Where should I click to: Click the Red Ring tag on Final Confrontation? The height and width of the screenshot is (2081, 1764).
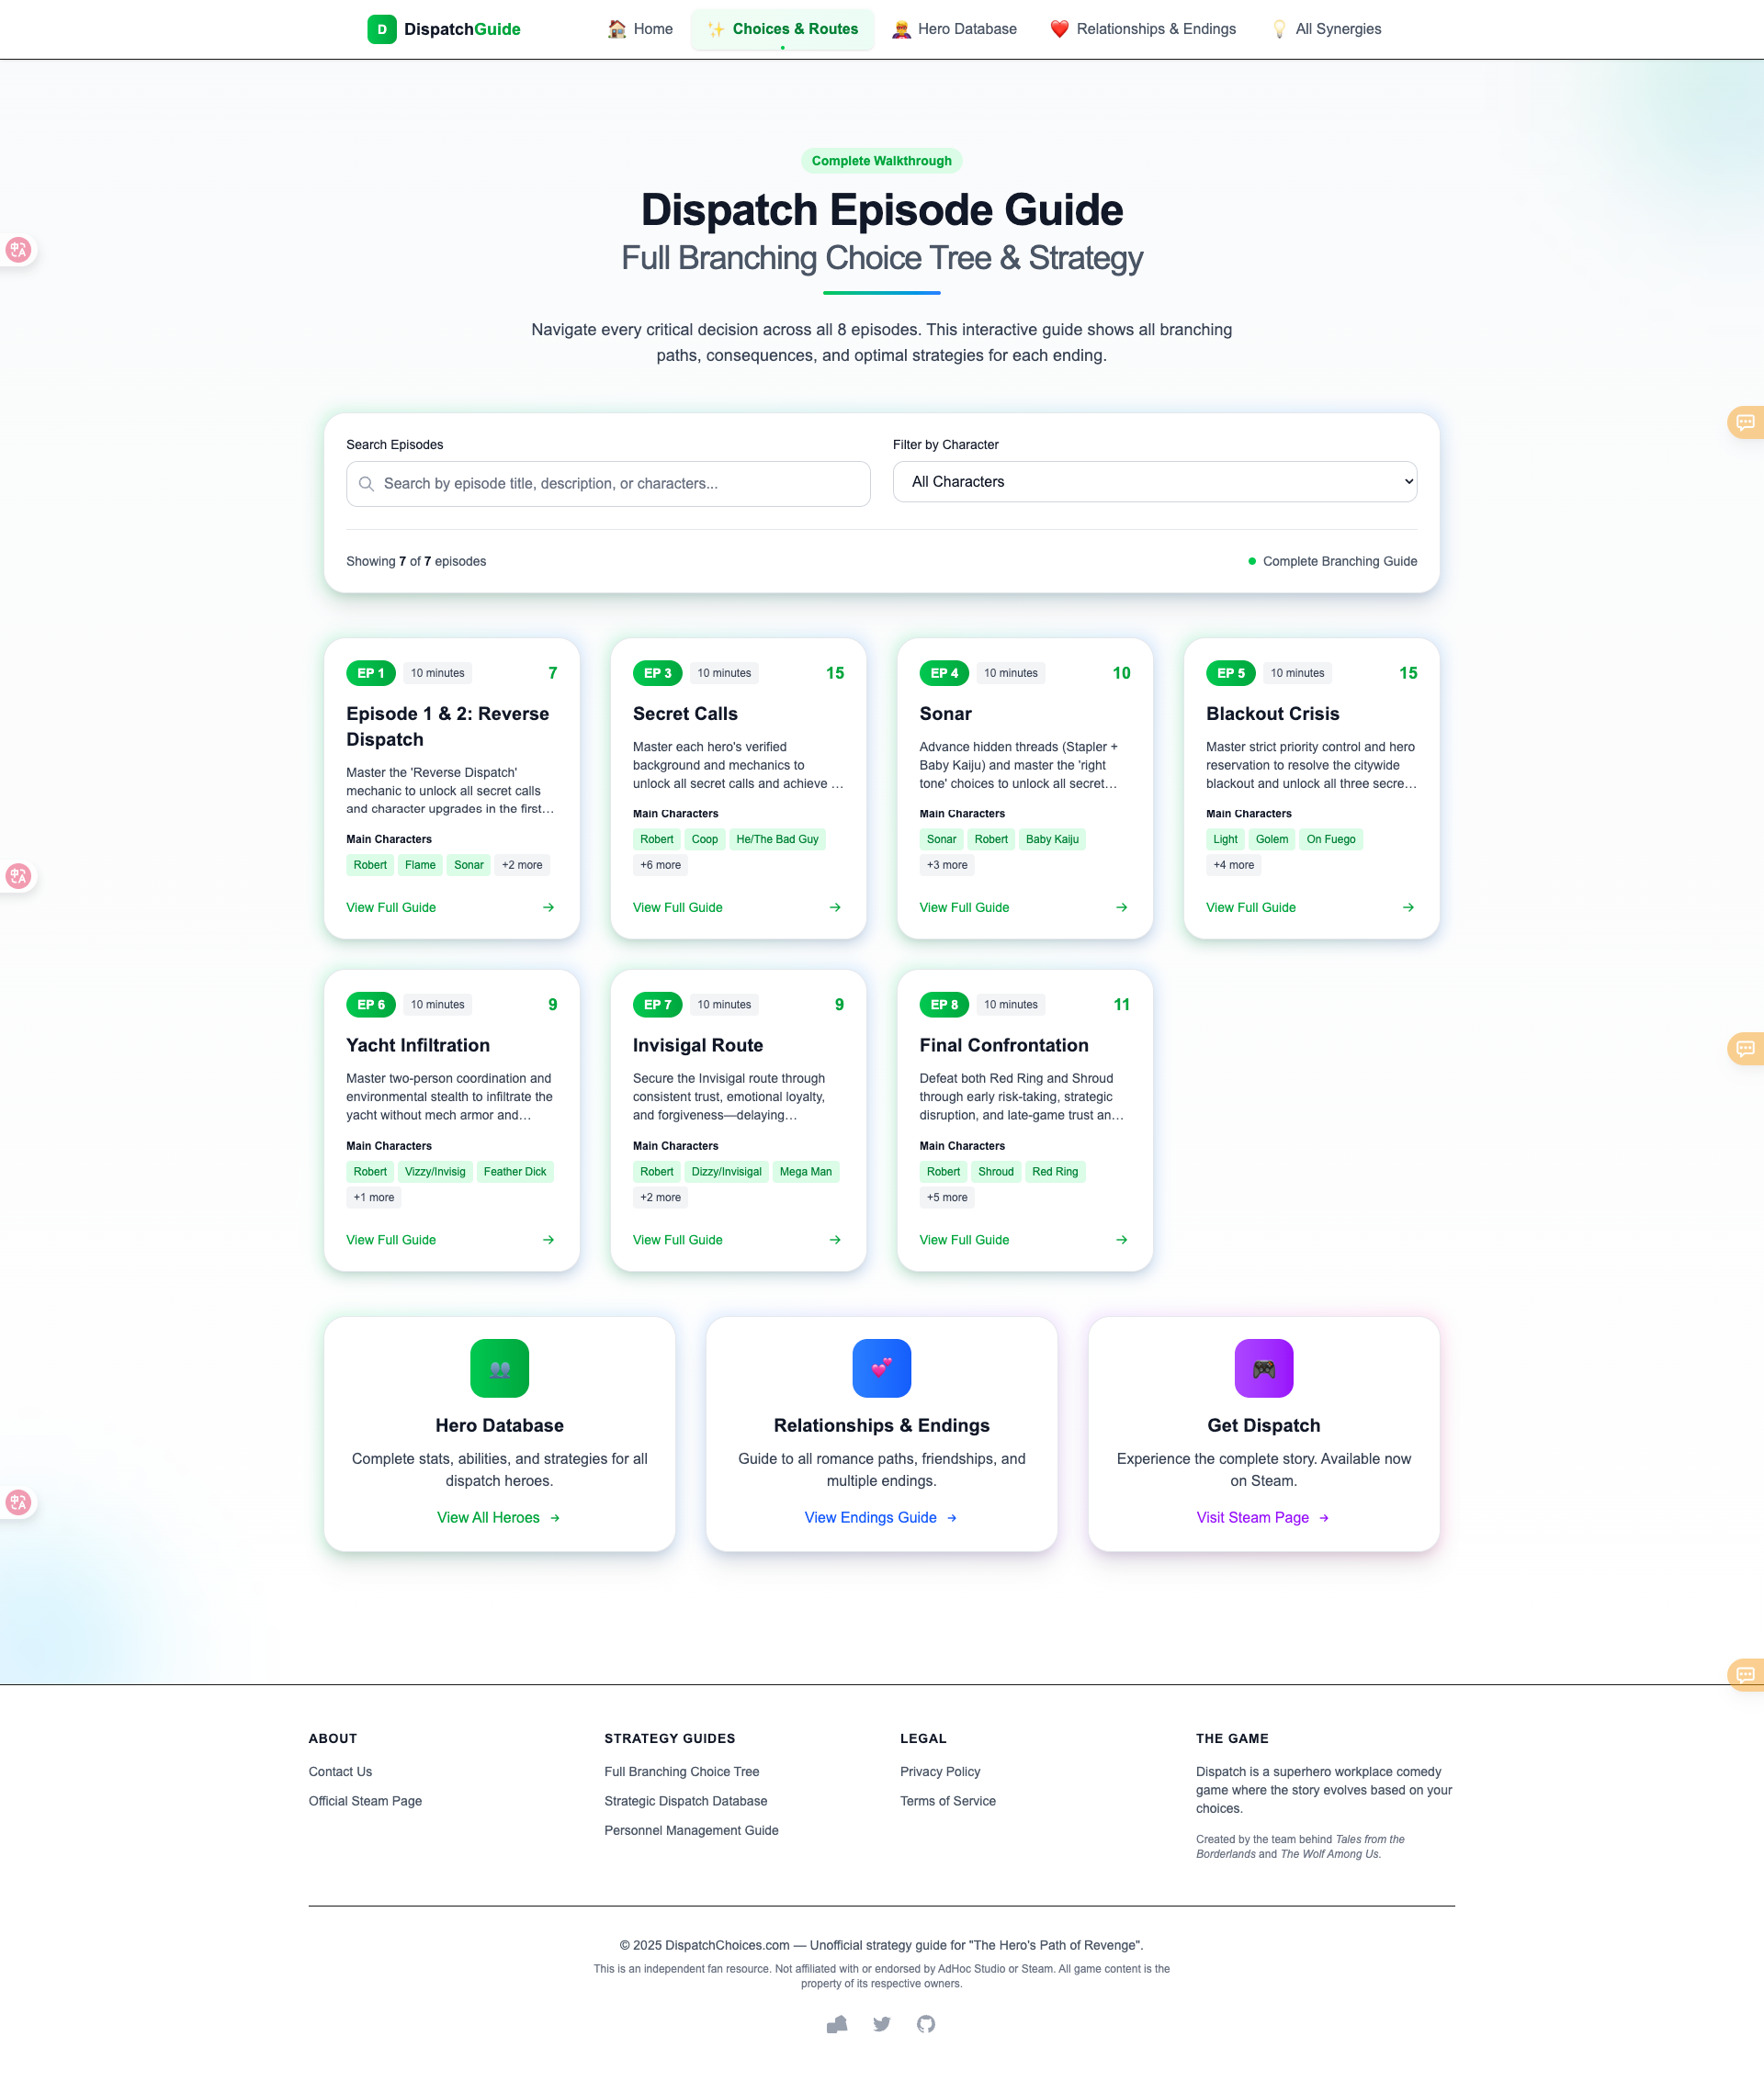[x=1055, y=1172]
